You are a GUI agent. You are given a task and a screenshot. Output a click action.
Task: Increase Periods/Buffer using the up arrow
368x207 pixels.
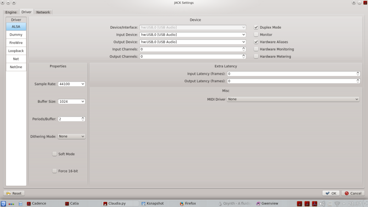[x=83, y=118]
